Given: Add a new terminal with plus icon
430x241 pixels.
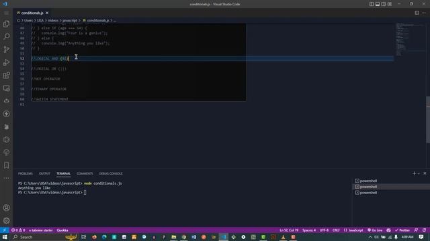Looking at the screenshot, I should click(414, 173).
